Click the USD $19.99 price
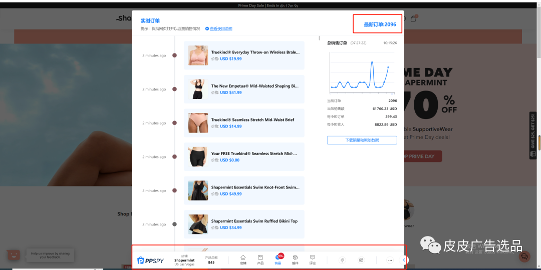The image size is (541, 270). (231, 59)
